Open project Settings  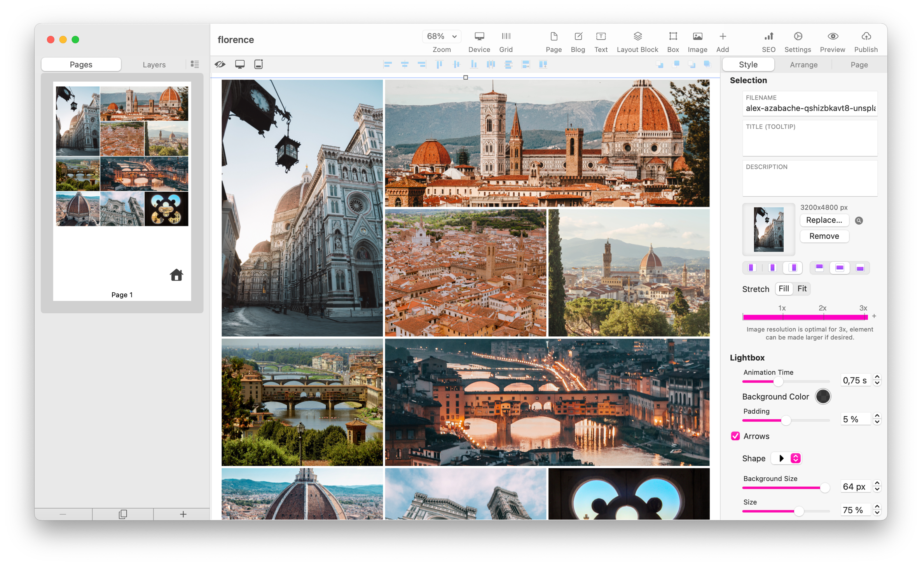[797, 42]
